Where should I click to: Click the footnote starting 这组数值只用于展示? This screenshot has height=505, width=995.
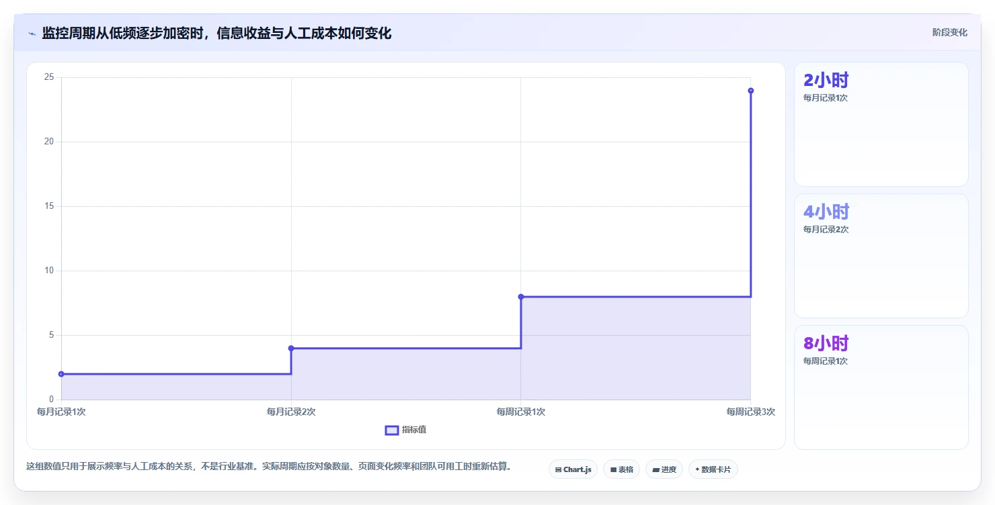click(x=269, y=466)
